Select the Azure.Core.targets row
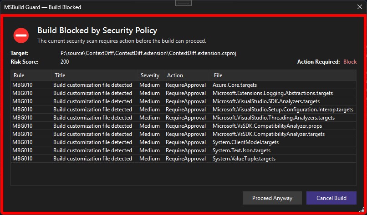This screenshot has height=215, width=367. tap(183, 85)
